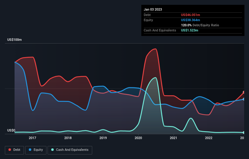The width and height of the screenshot is (249, 159).
Task: Click the 2022 x-axis label
Action: [x=209, y=138]
